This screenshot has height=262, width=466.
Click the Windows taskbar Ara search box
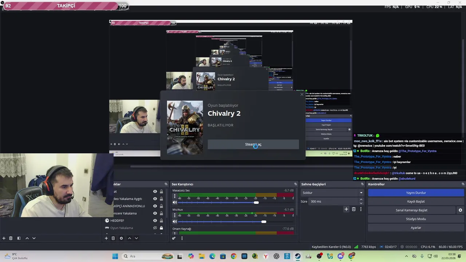148,256
